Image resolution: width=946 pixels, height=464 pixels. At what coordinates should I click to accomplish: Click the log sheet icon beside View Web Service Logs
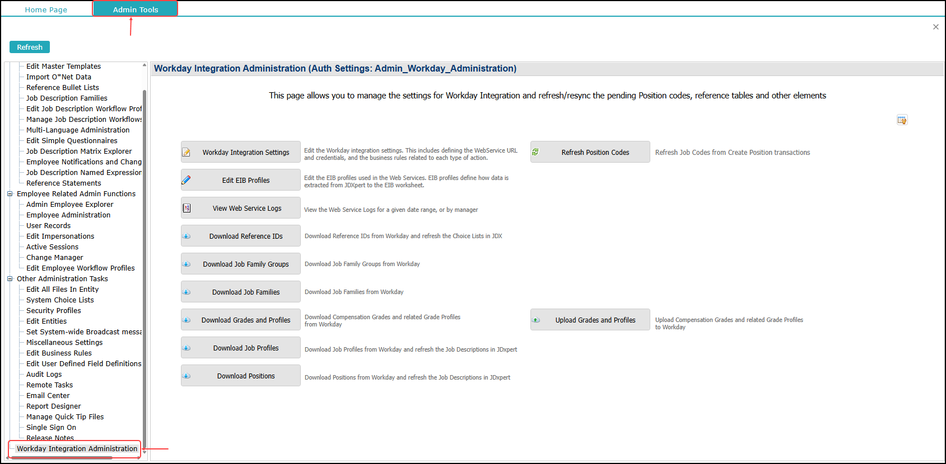[187, 208]
